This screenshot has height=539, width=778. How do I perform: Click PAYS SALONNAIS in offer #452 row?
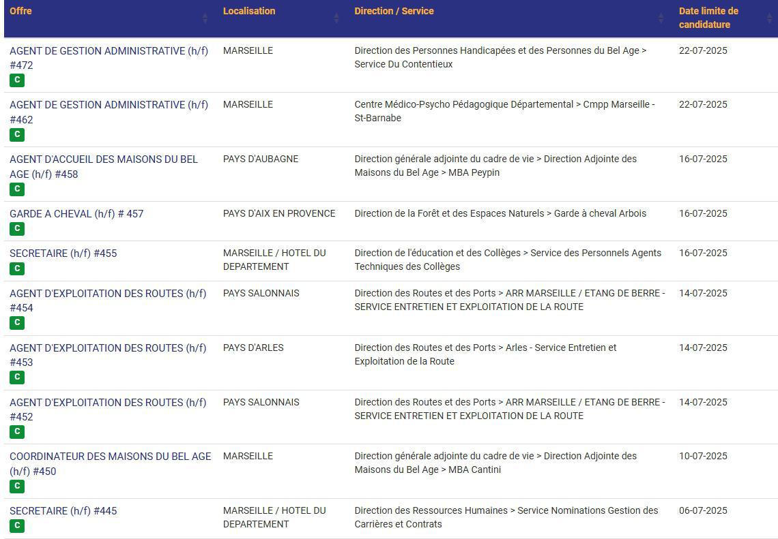click(261, 402)
